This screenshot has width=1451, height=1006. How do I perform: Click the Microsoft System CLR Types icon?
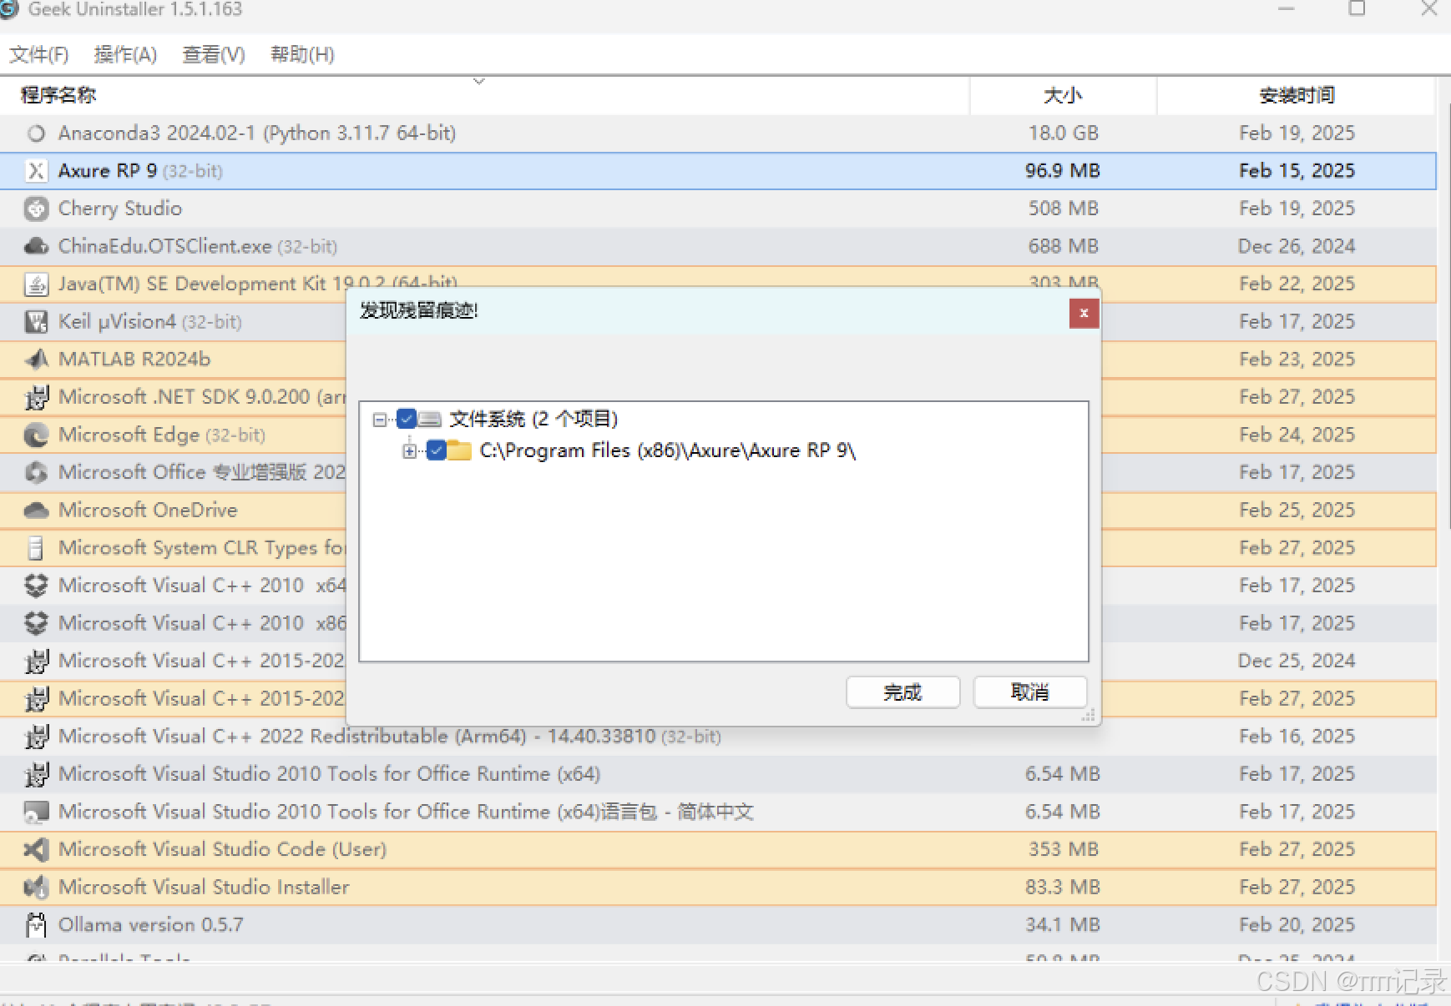point(36,548)
